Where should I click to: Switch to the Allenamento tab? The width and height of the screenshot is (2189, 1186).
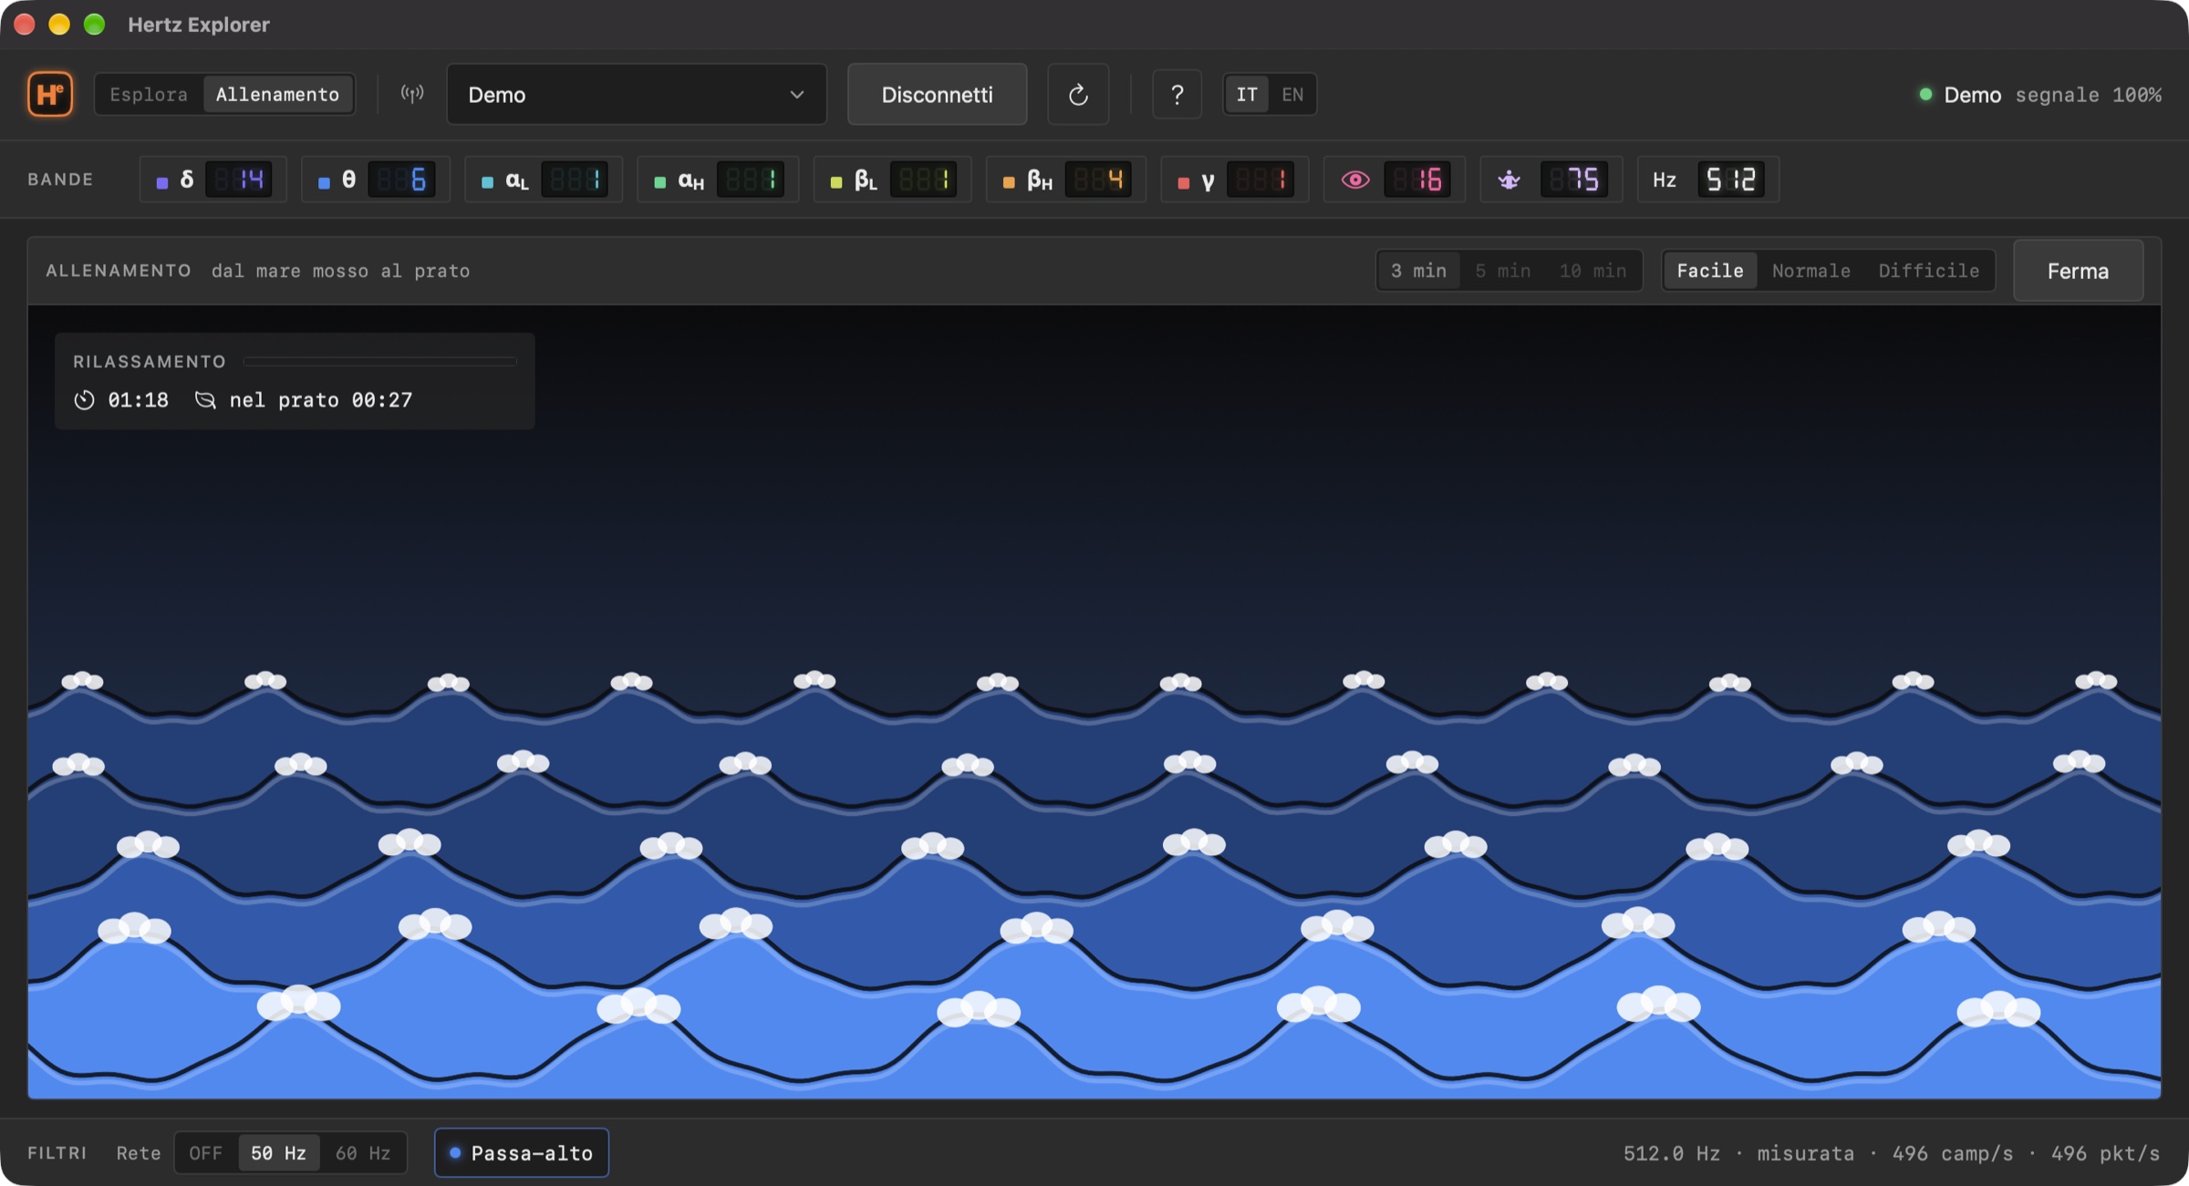click(277, 94)
